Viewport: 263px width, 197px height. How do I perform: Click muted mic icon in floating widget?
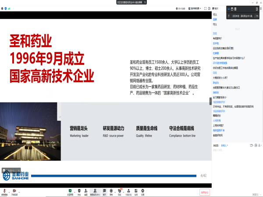(x=229, y=16)
